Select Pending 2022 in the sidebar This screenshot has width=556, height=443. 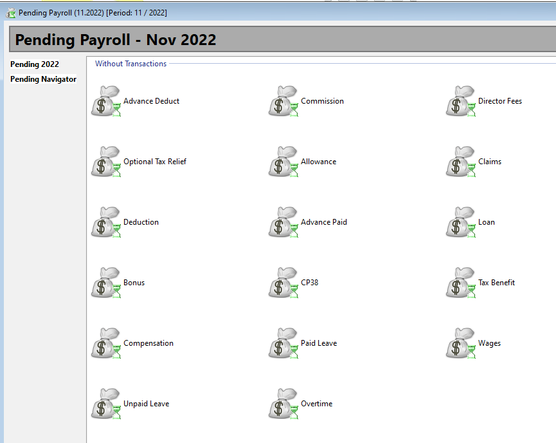click(x=34, y=64)
